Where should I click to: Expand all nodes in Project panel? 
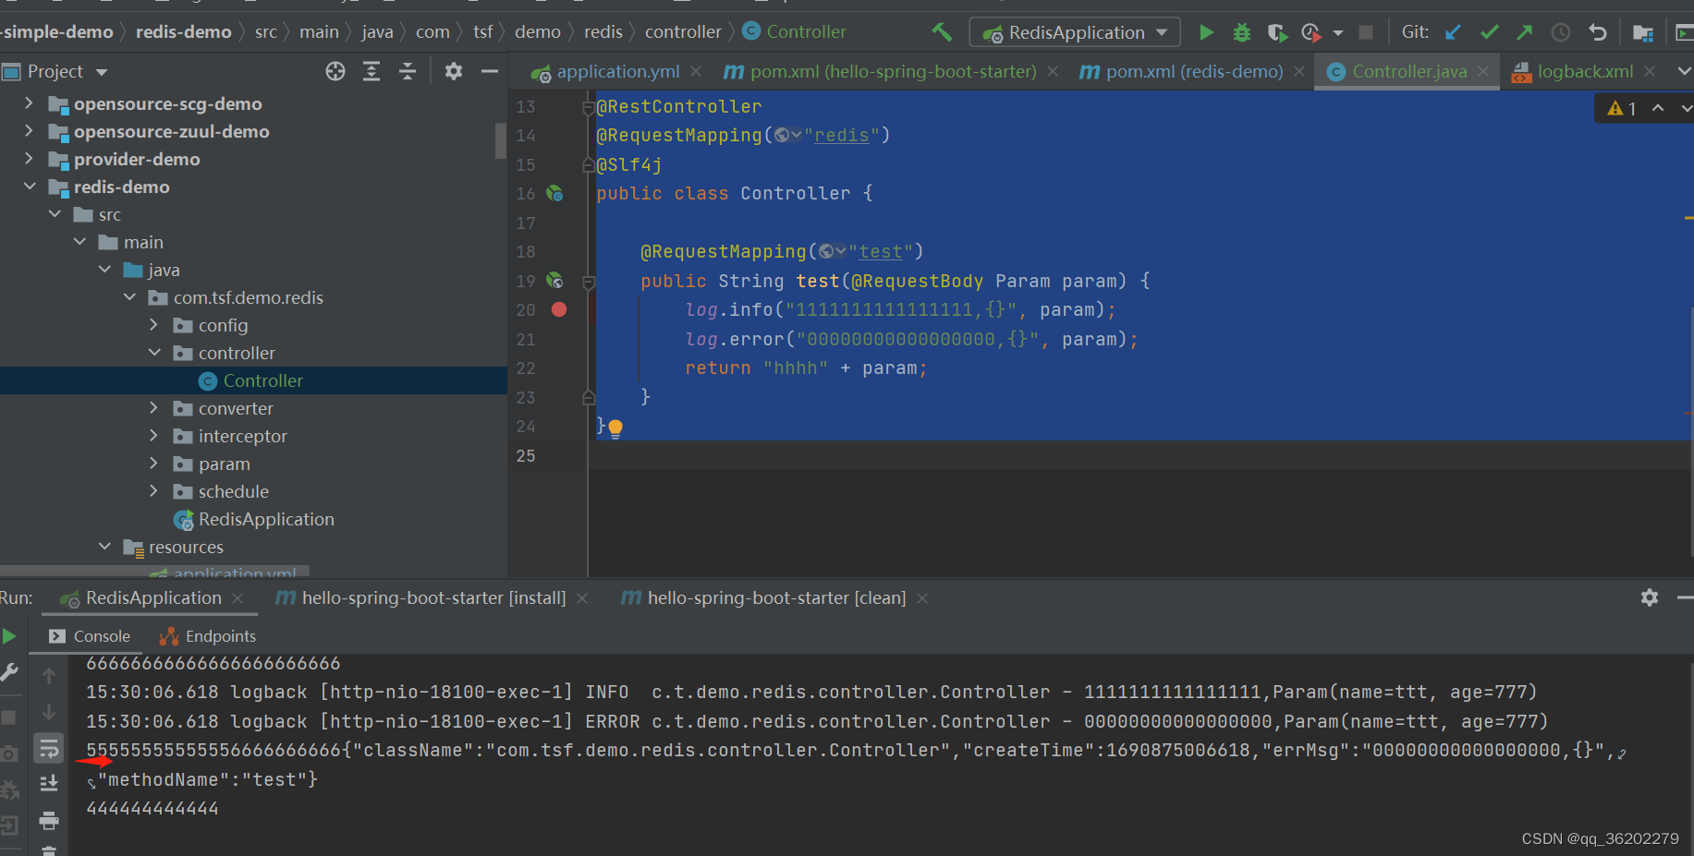372,71
